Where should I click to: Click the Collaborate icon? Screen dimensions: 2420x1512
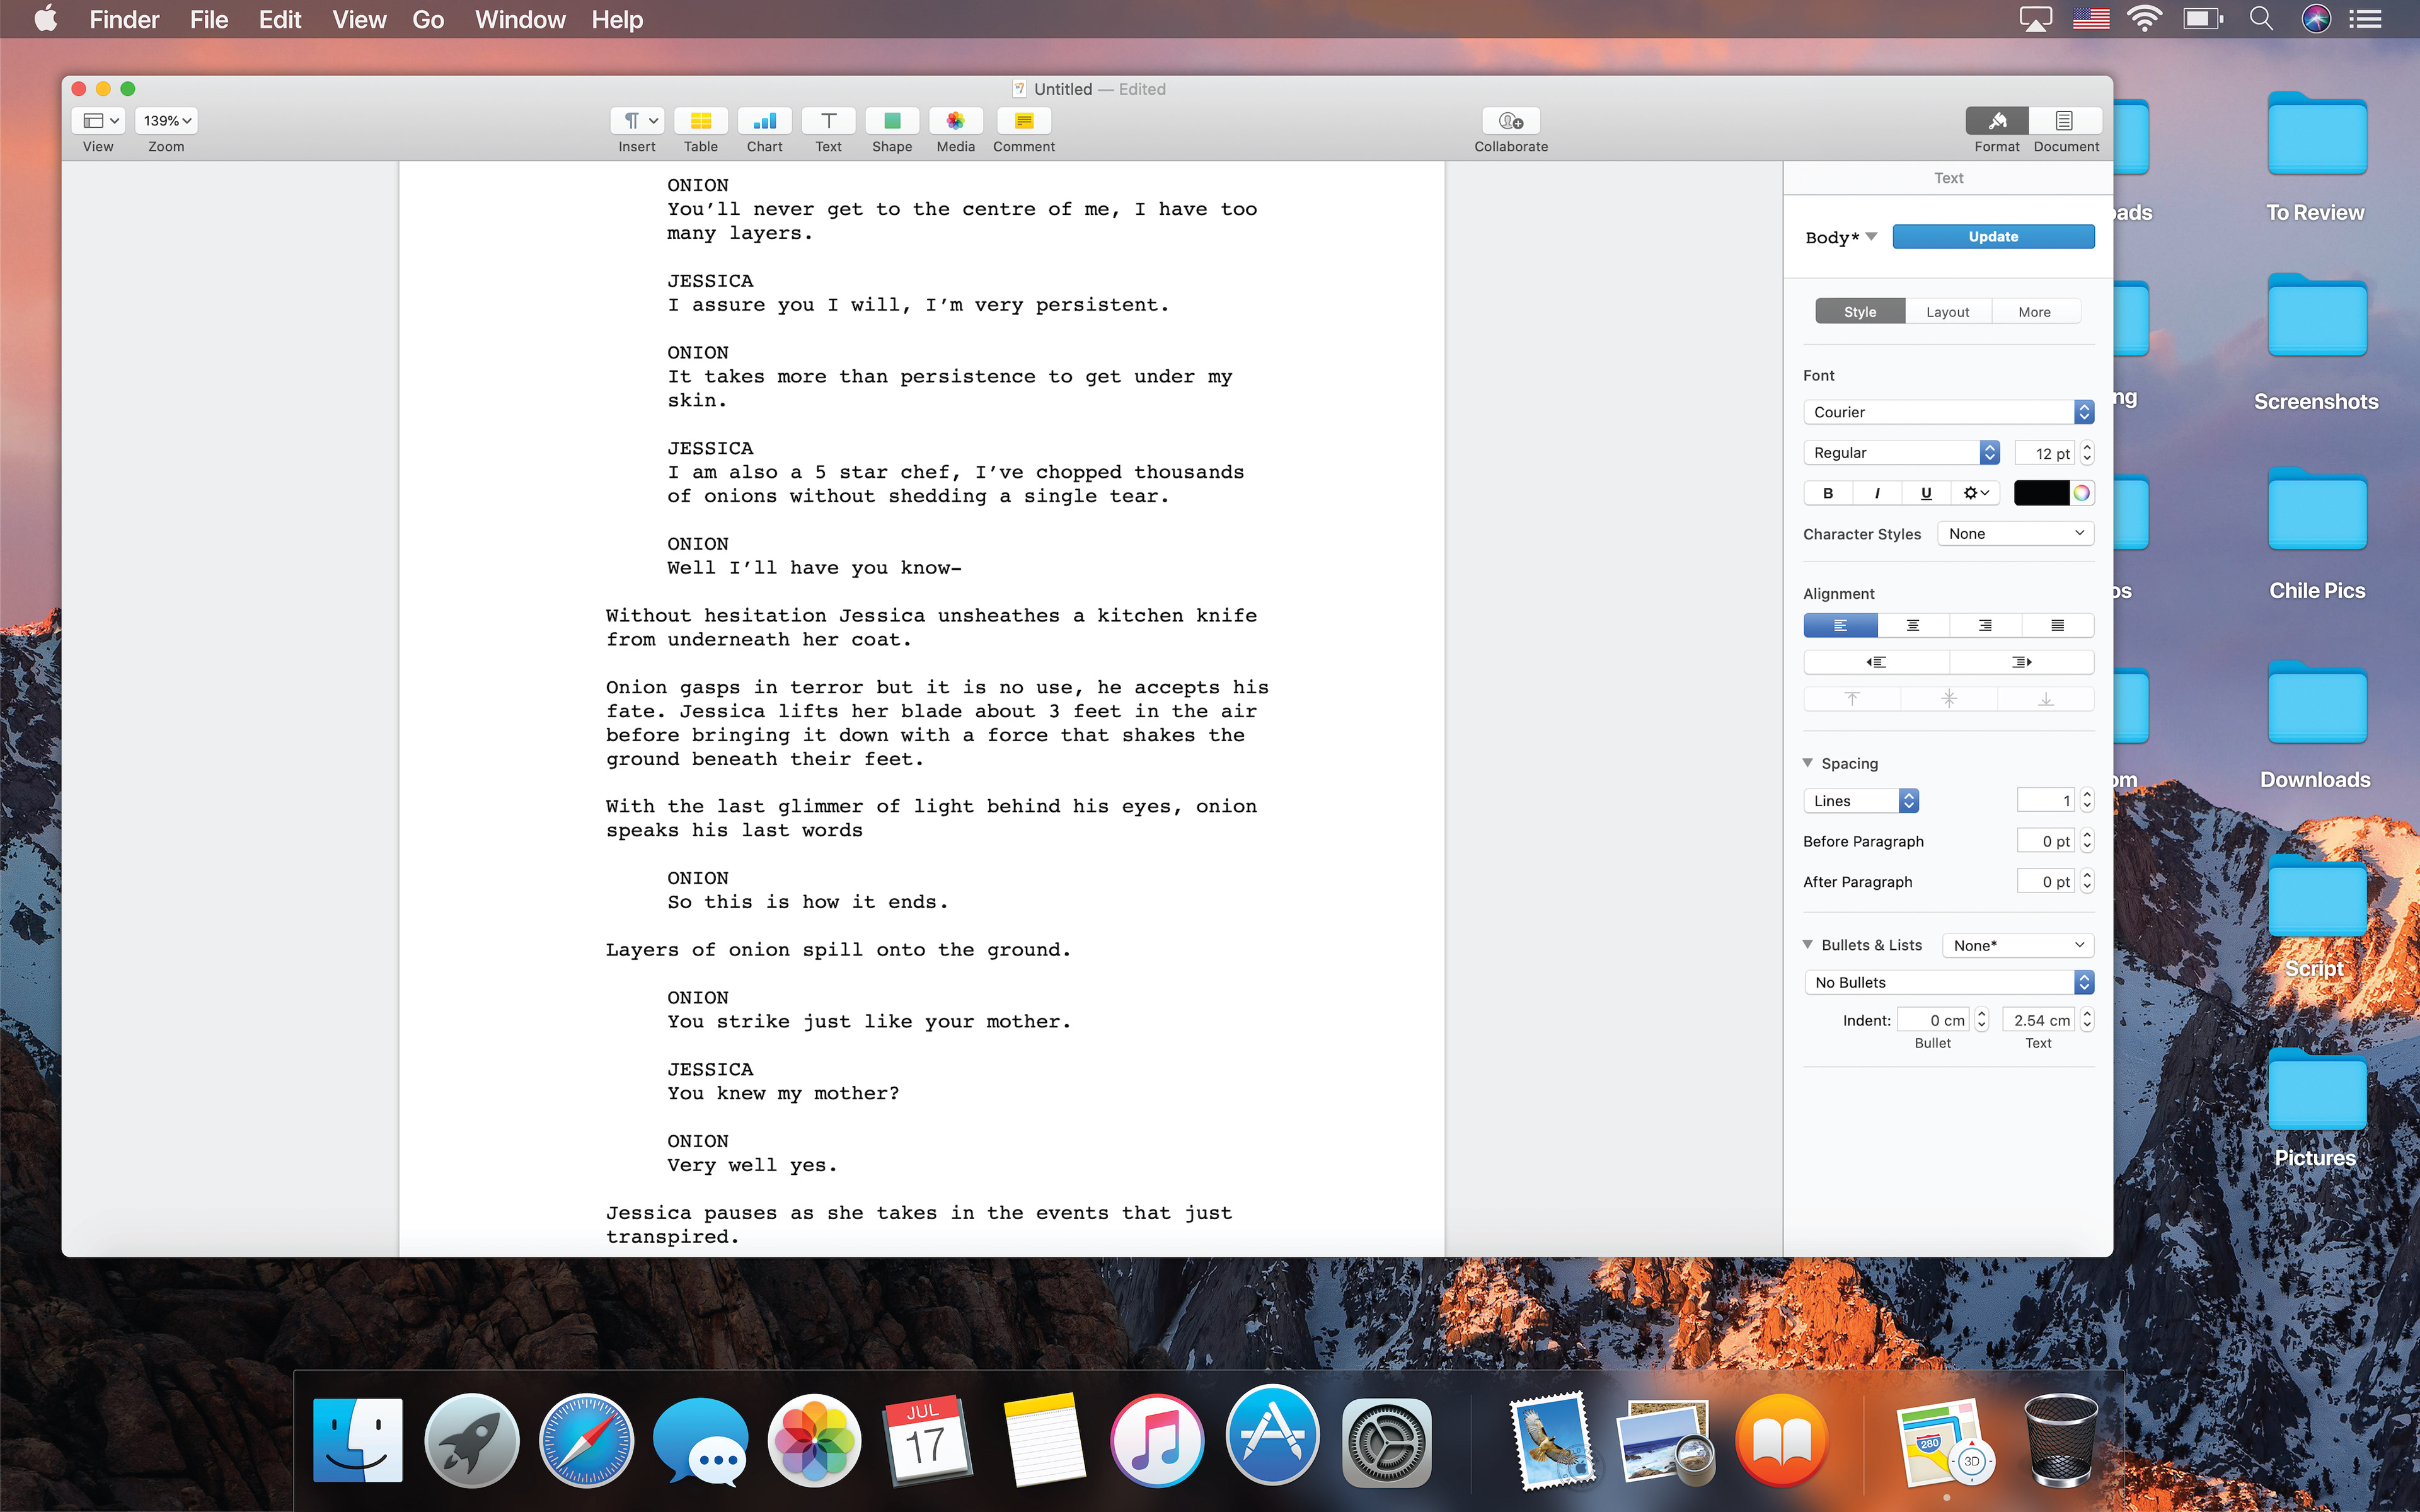click(1511, 121)
